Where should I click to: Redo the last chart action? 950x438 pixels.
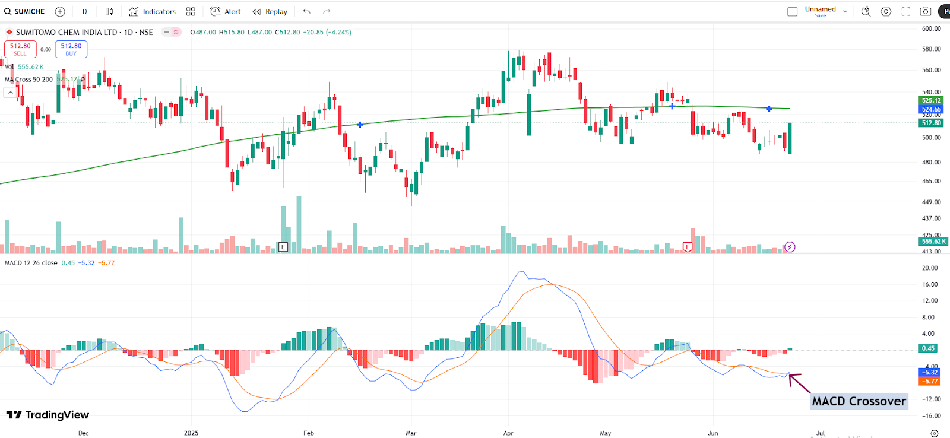tap(327, 11)
